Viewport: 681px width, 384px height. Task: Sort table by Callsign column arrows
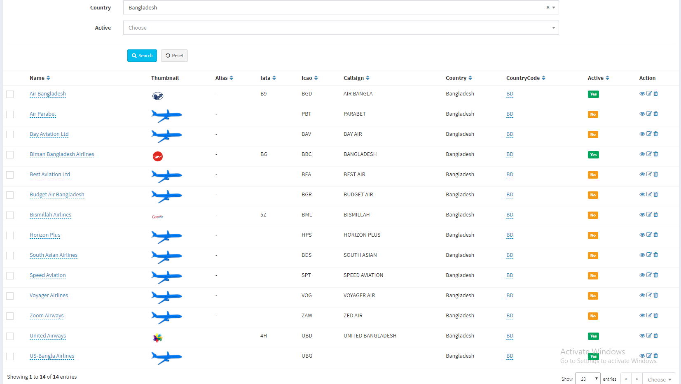(x=367, y=78)
